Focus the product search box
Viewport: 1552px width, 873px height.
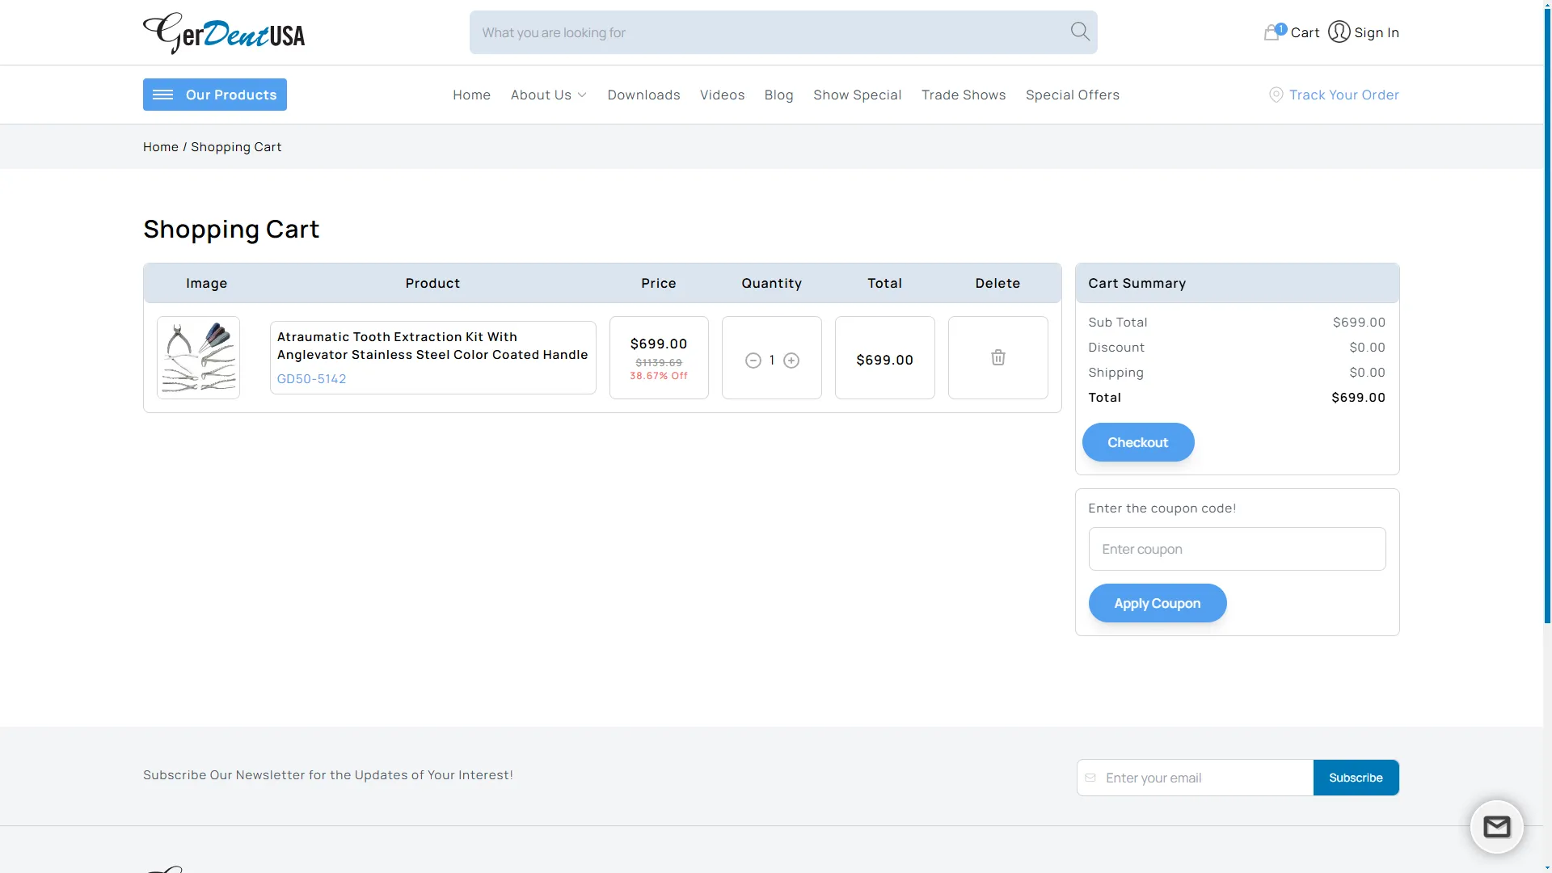pyautogui.click(x=783, y=32)
